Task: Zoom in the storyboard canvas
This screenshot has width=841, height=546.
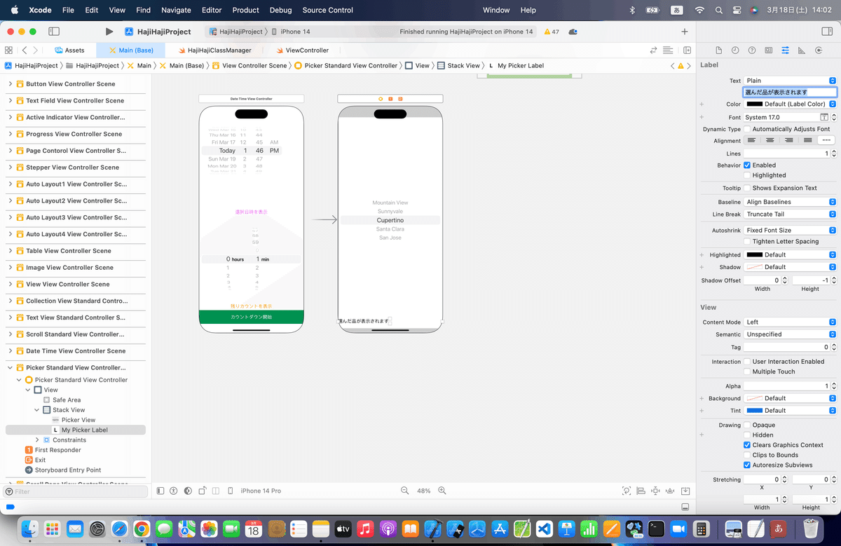Action: [x=443, y=491]
